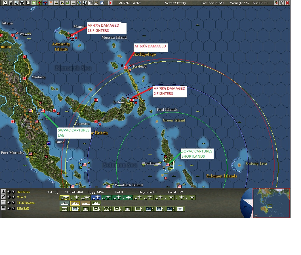Select the Japanese base at Kavieng

pos(126,68)
